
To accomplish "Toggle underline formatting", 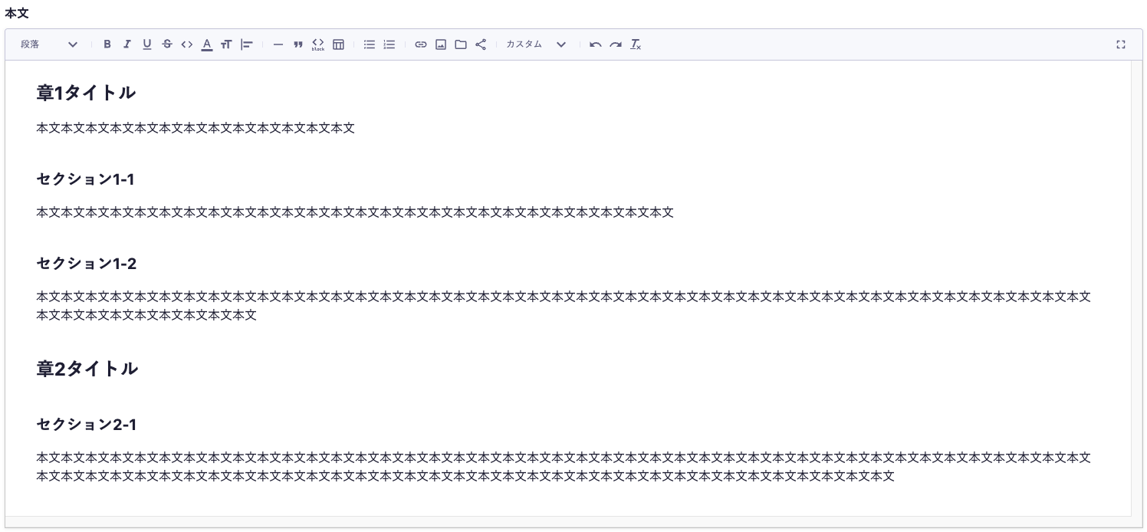I will click(x=147, y=44).
